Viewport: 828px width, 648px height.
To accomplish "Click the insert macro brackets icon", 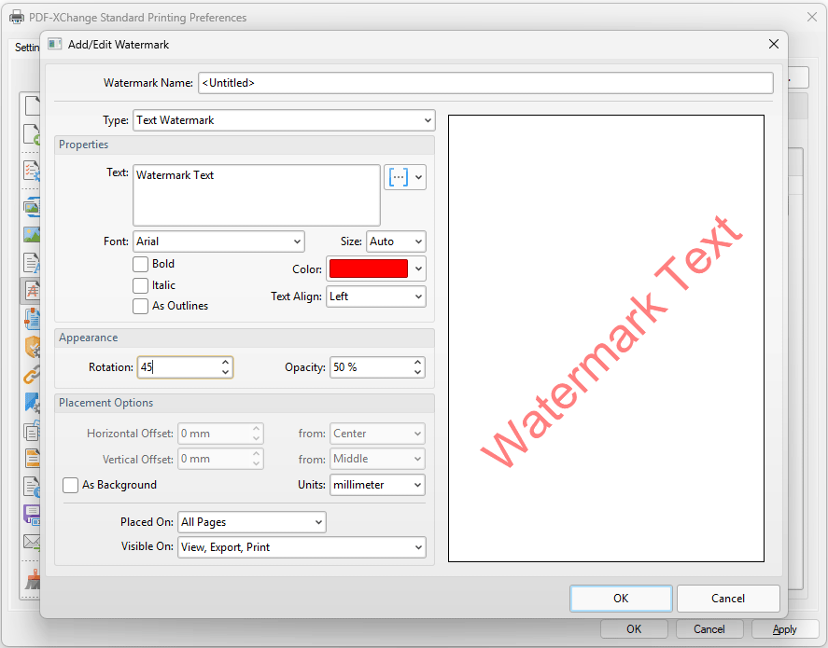I will (399, 177).
